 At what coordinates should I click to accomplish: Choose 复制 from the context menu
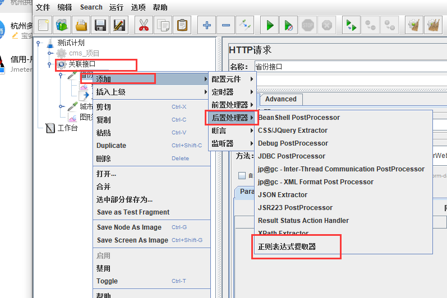tap(151, 119)
